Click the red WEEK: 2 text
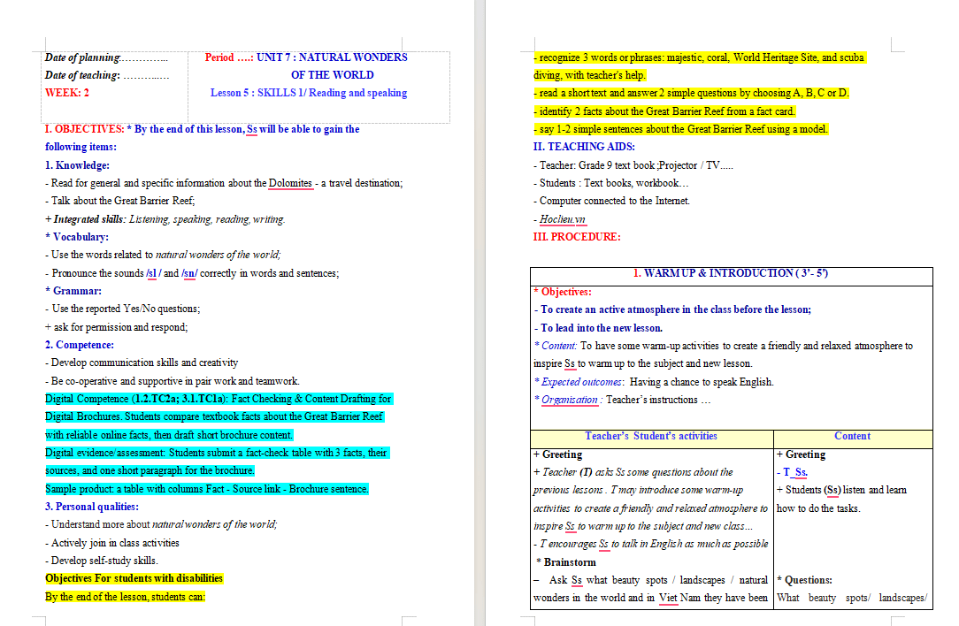959x626 pixels. pyautogui.click(x=67, y=93)
